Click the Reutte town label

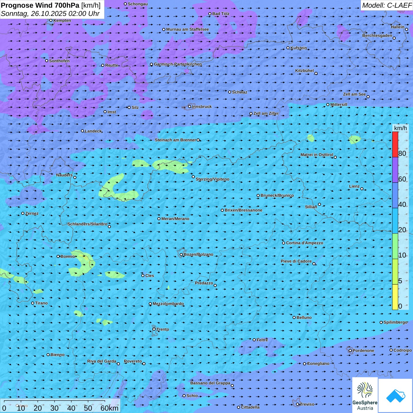point(112,65)
